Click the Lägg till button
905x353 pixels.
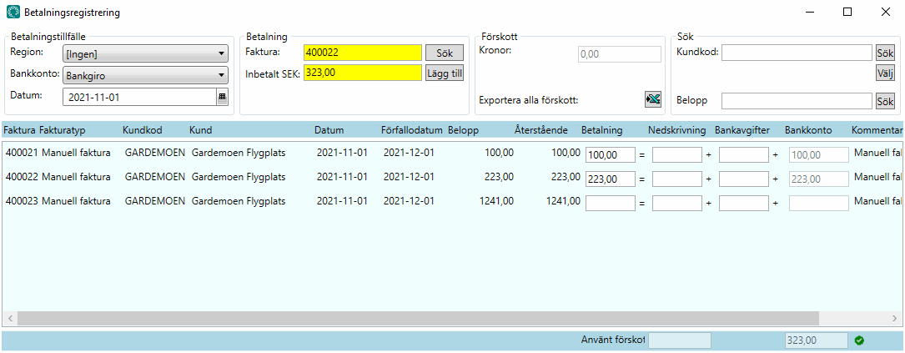tap(444, 73)
